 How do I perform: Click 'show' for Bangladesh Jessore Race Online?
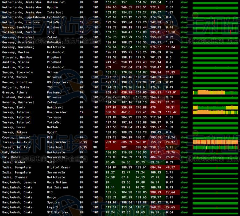(184, 183)
